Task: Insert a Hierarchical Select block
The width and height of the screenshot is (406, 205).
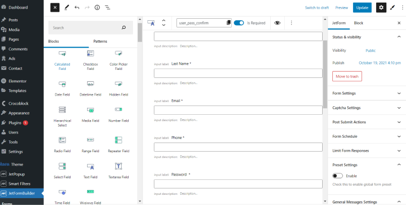Action: pos(62,117)
